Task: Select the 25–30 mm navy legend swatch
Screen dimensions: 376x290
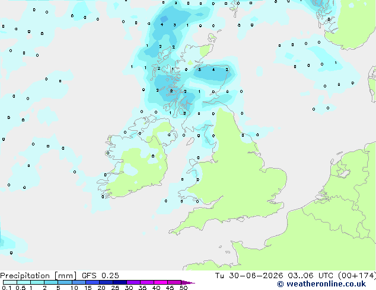Action: [119, 282]
